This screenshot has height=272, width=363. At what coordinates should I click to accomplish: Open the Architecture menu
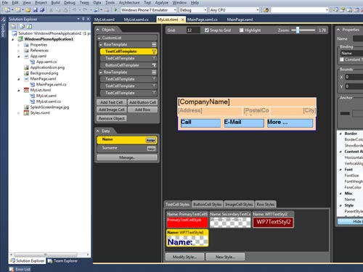(x=129, y=3)
